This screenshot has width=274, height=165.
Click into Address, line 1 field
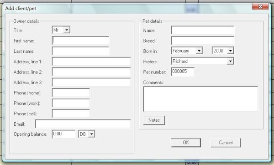point(91,62)
